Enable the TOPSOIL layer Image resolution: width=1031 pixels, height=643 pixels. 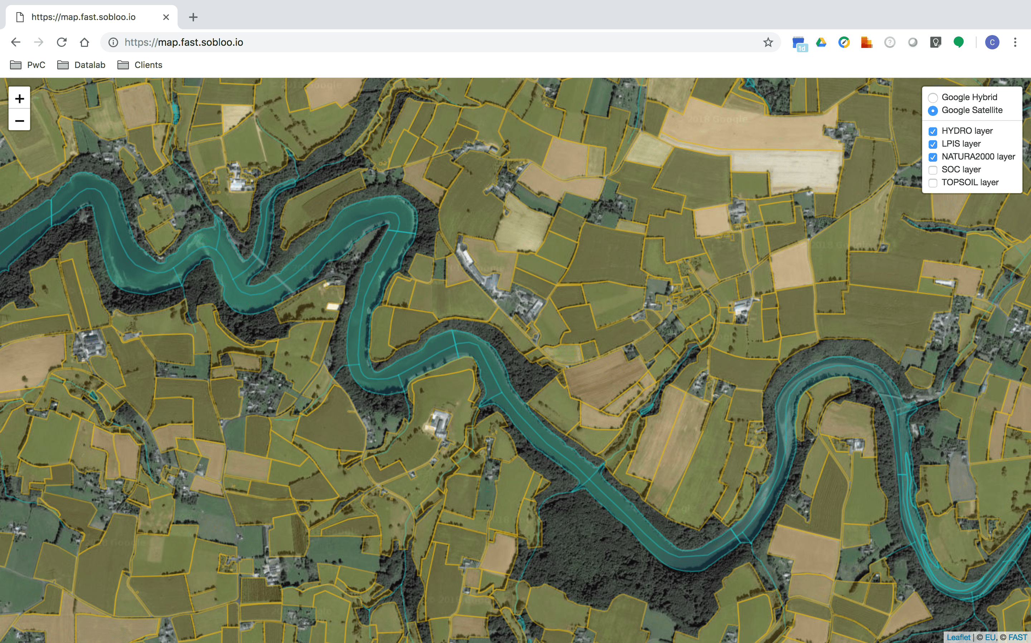933,183
